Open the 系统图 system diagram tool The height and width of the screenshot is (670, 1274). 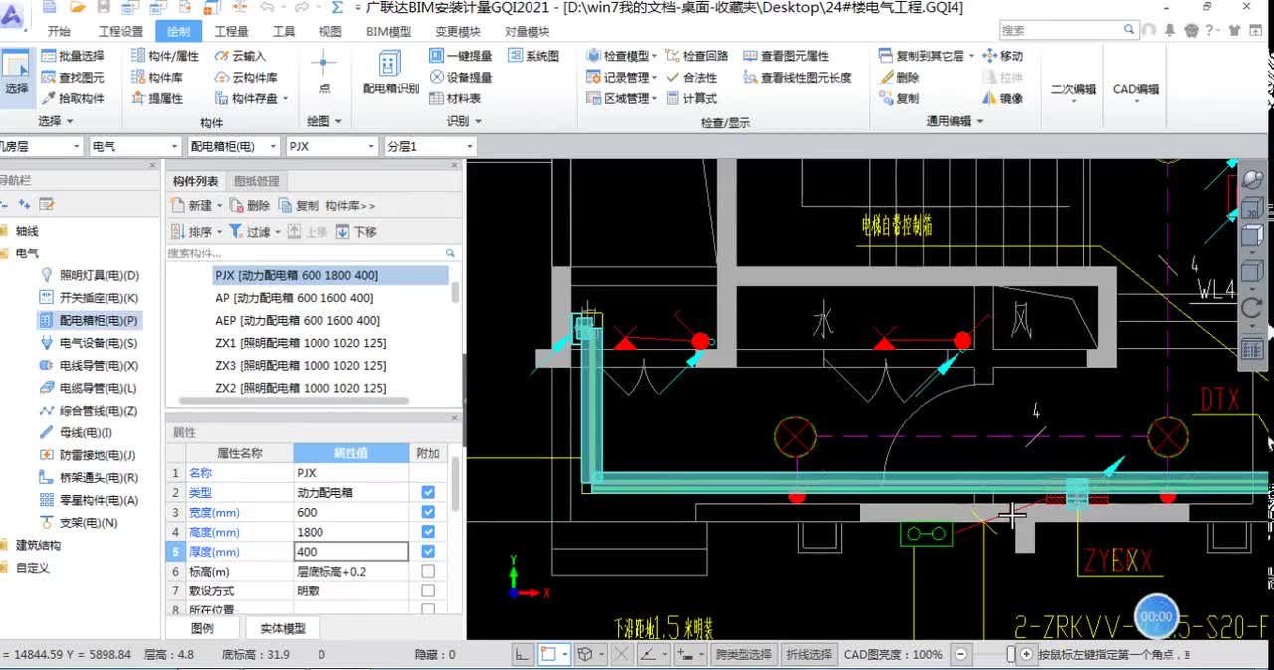tap(534, 56)
